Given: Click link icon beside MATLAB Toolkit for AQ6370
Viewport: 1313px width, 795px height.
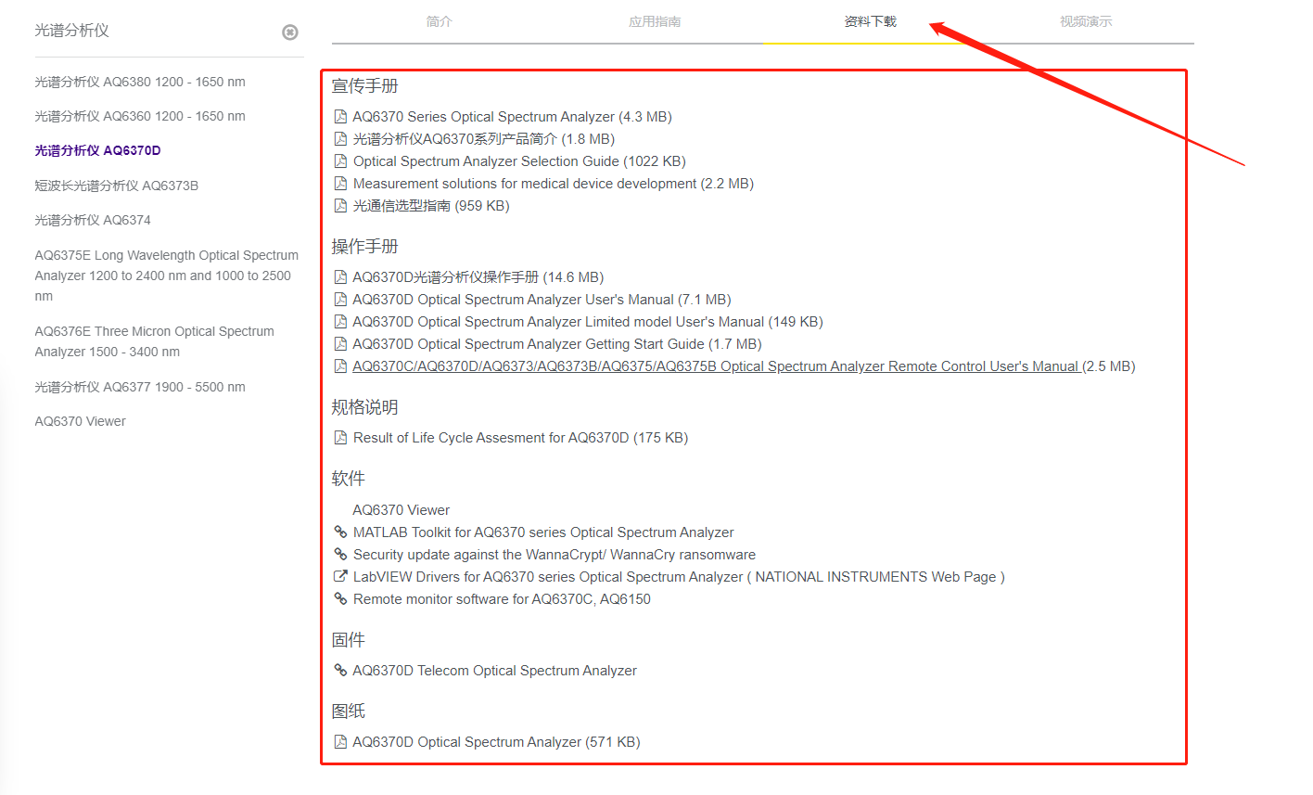Looking at the screenshot, I should (x=340, y=532).
